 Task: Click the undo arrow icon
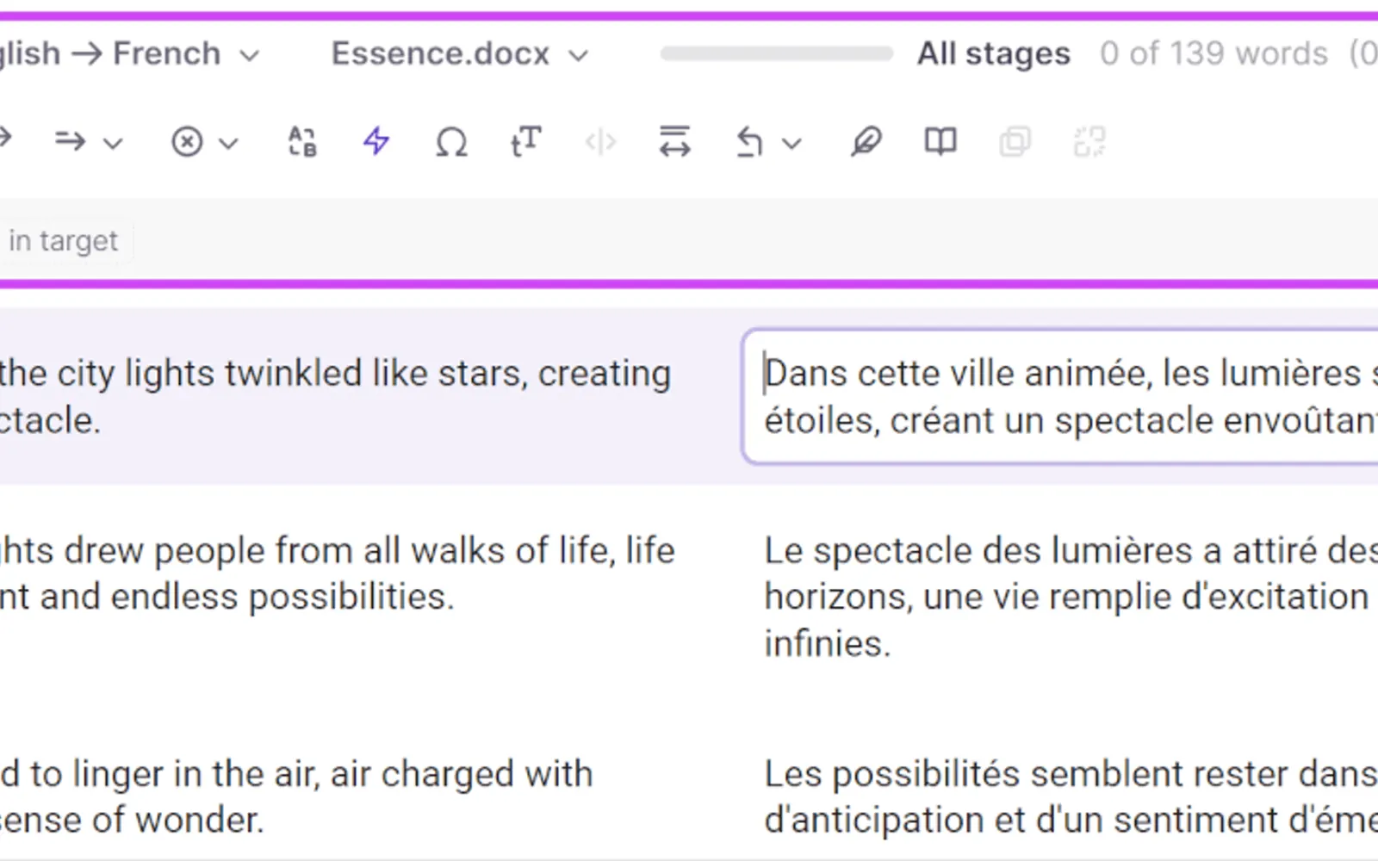click(x=749, y=141)
